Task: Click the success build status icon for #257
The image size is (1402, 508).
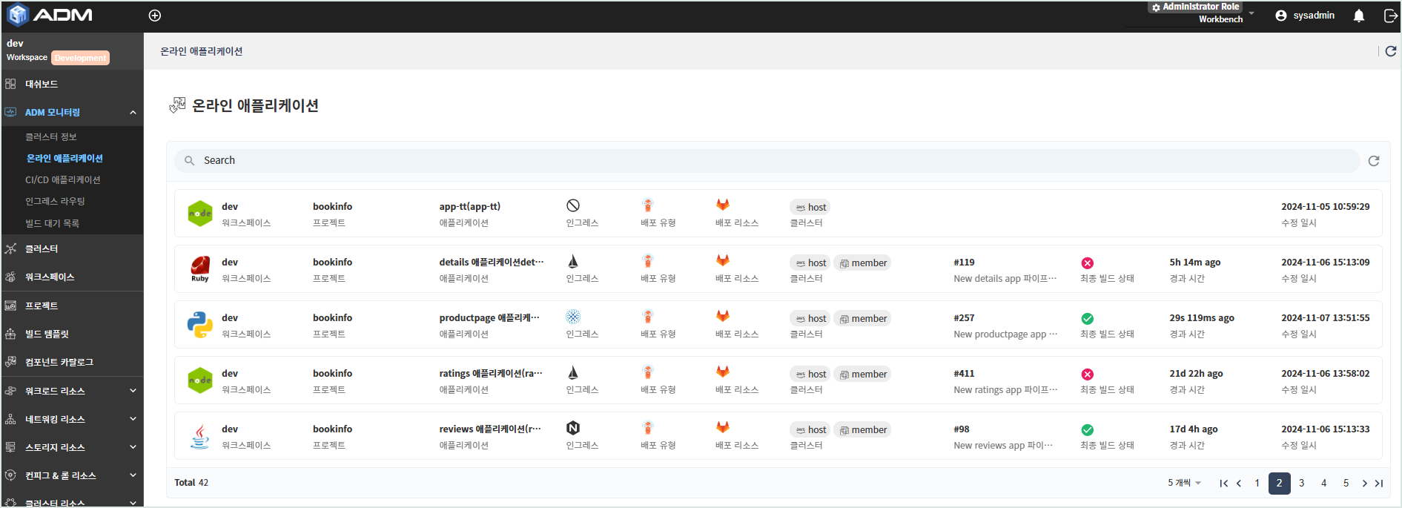Action: 1088,319
